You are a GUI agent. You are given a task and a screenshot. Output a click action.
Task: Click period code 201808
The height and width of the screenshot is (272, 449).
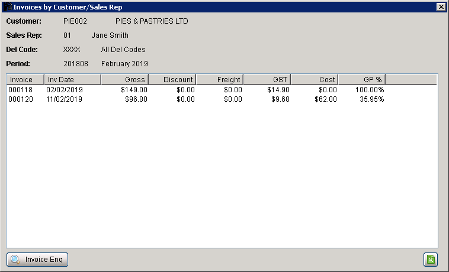pyautogui.click(x=76, y=64)
